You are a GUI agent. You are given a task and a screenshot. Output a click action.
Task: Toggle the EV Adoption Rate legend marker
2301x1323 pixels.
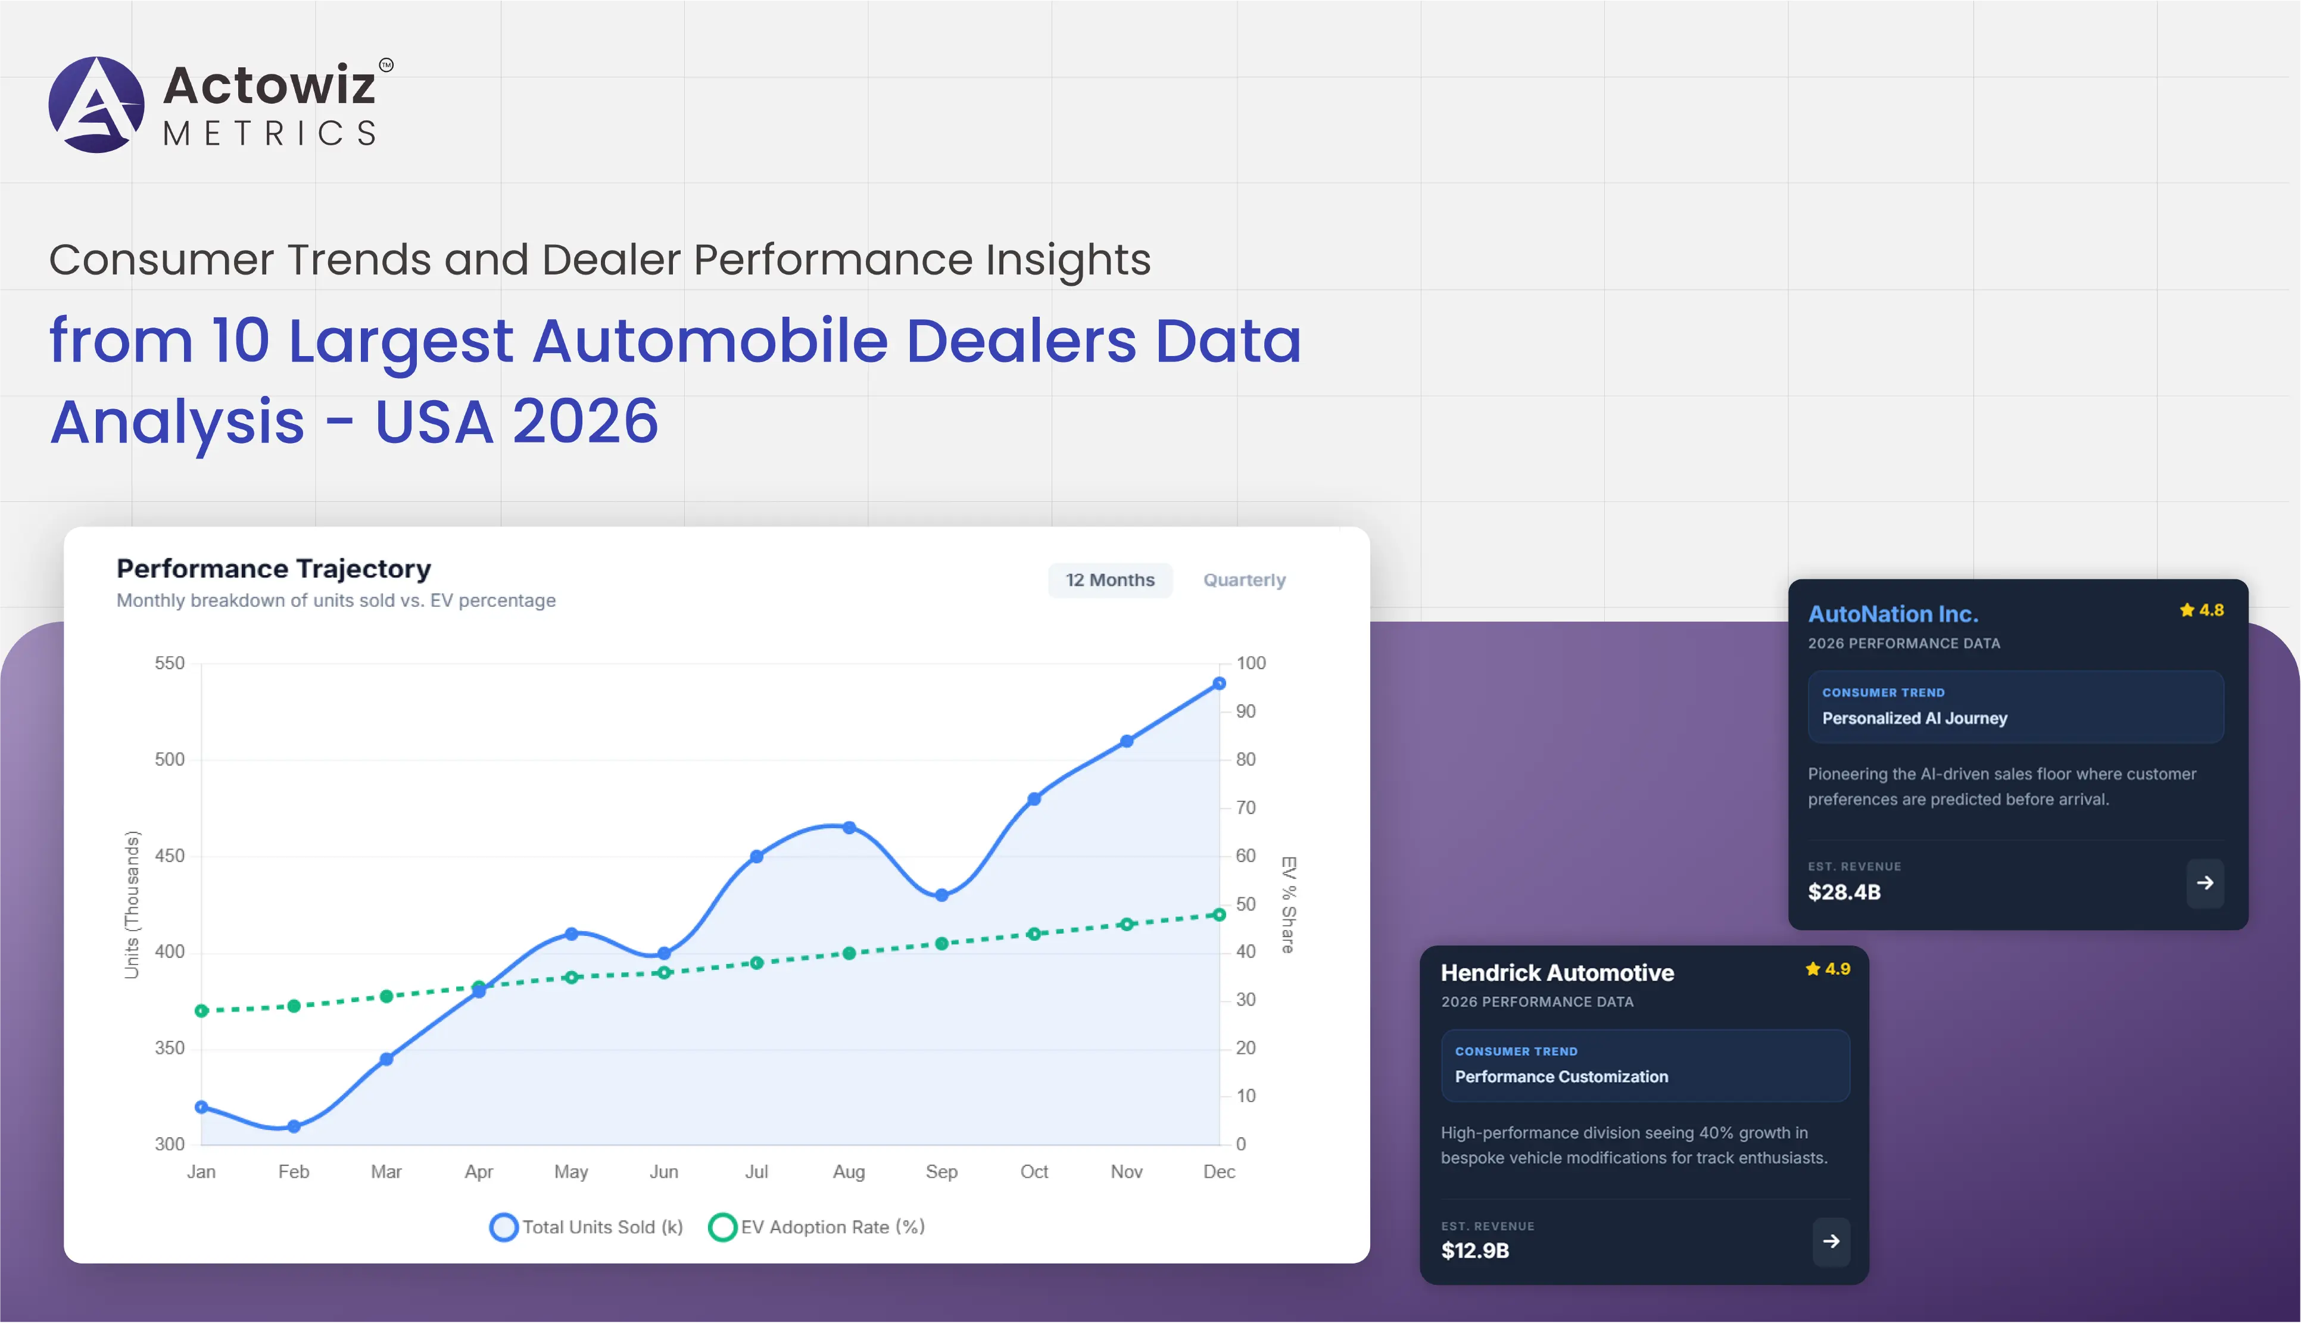click(722, 1227)
